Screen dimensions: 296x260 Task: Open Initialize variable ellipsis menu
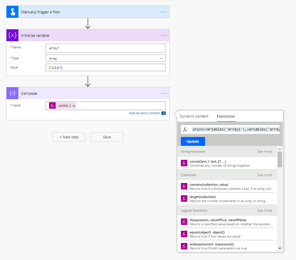point(163,35)
